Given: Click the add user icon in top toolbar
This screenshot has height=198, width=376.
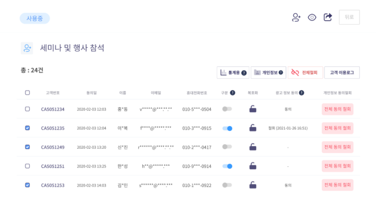Looking at the screenshot, I should click(x=296, y=17).
